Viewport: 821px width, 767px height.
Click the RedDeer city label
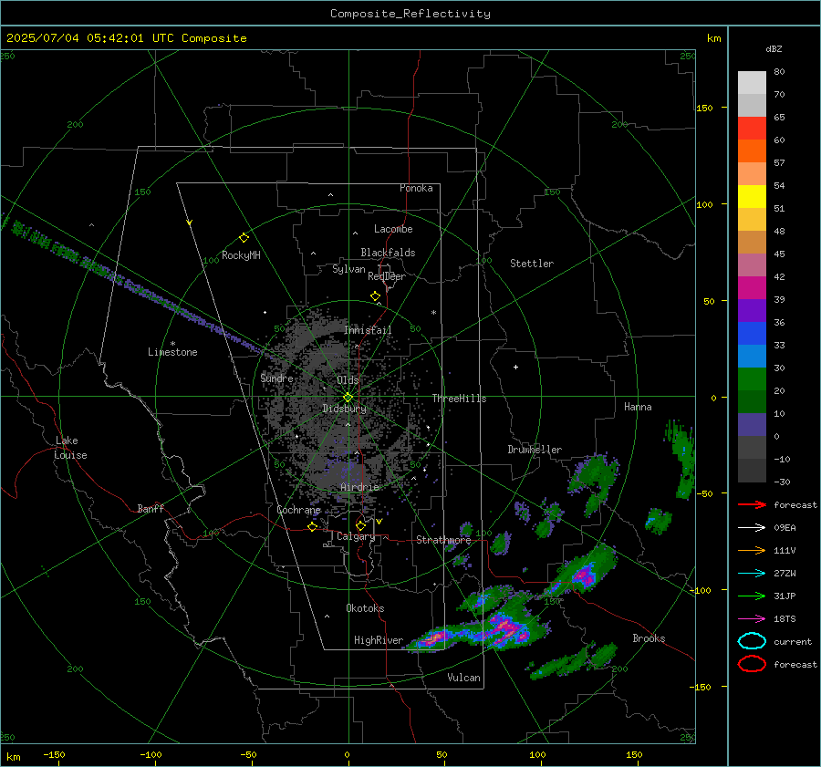(x=387, y=276)
